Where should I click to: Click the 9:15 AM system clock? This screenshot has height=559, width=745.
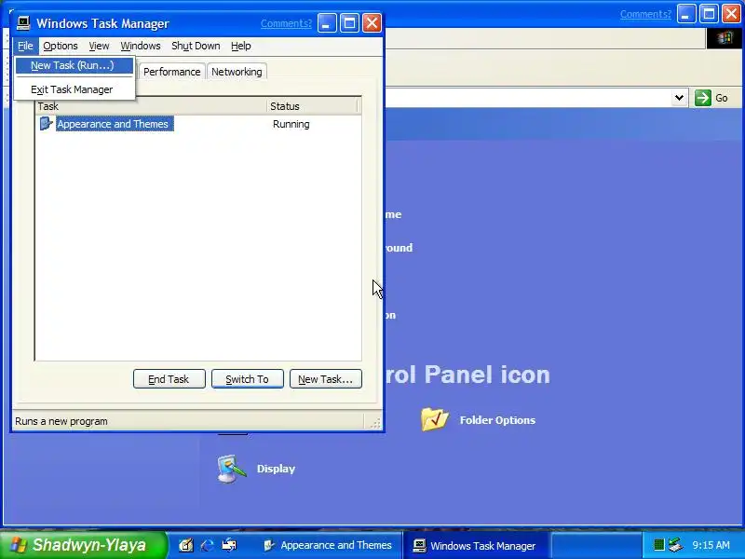click(x=711, y=545)
